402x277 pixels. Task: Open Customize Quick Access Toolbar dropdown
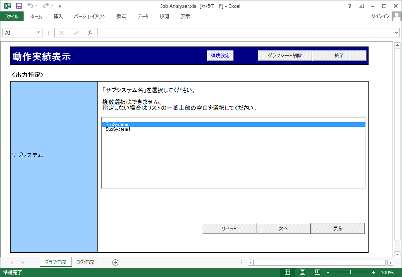59,6
